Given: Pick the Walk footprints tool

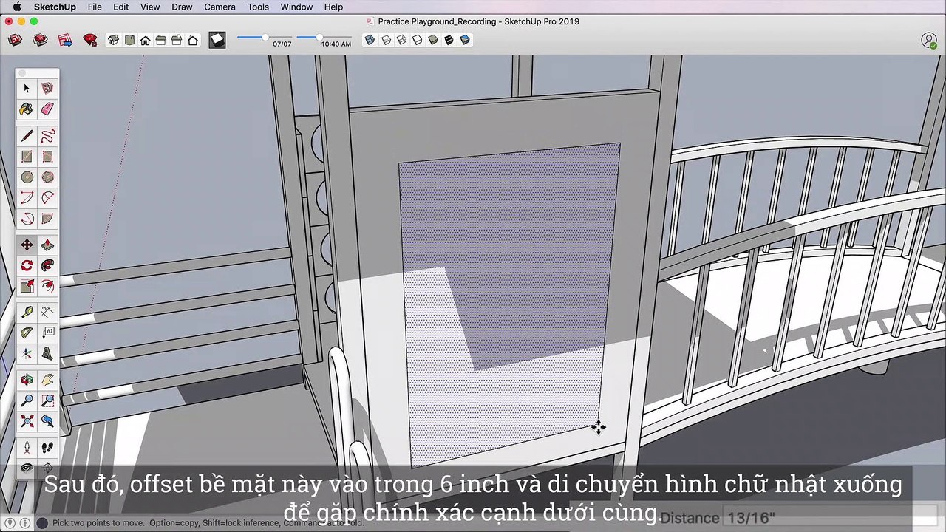Looking at the screenshot, I should 47,447.
